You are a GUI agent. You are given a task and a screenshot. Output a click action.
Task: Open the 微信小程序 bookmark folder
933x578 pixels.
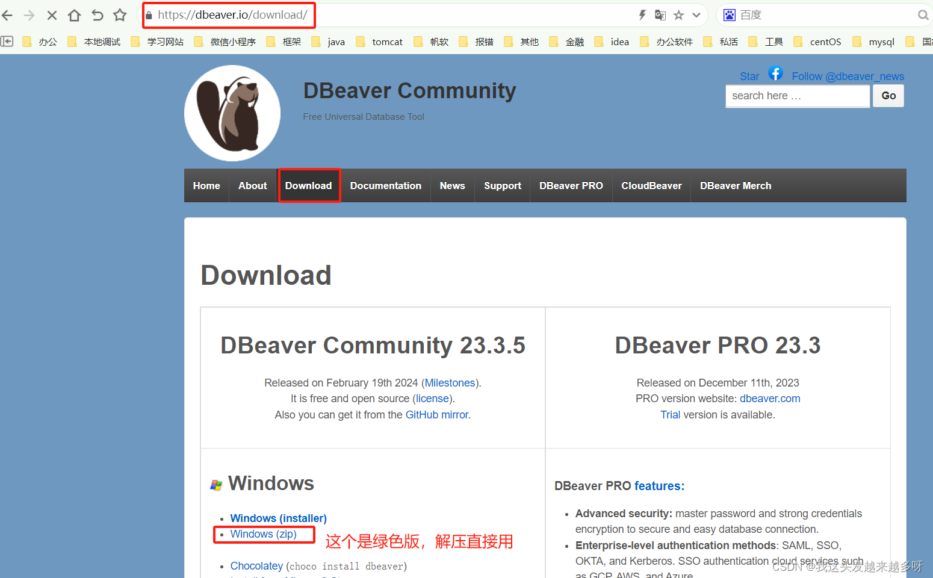click(225, 42)
